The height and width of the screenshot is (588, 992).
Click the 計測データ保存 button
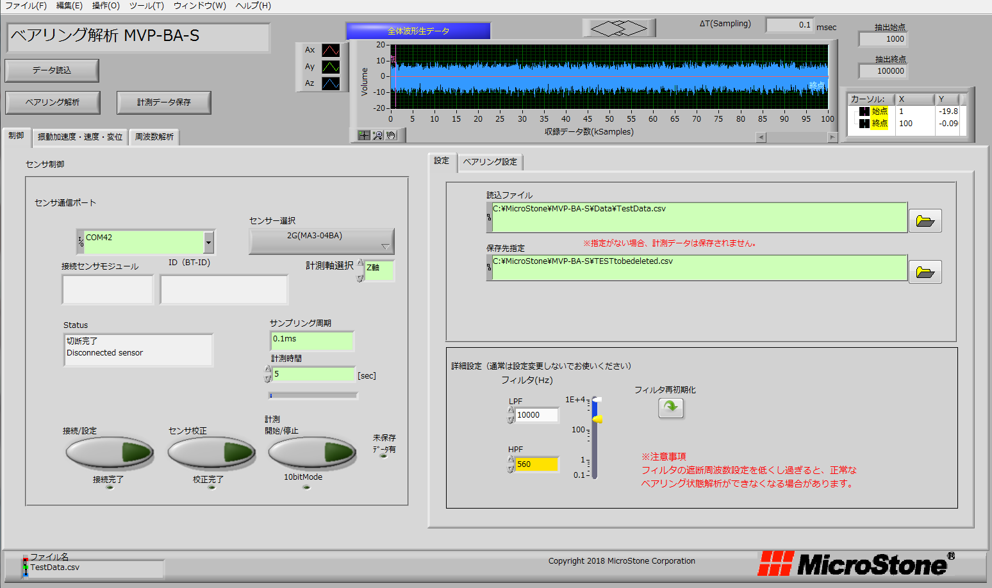pyautogui.click(x=164, y=102)
